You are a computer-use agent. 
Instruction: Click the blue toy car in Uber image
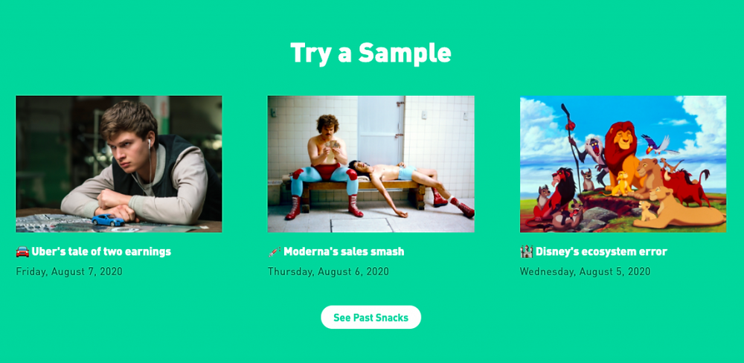click(108, 219)
